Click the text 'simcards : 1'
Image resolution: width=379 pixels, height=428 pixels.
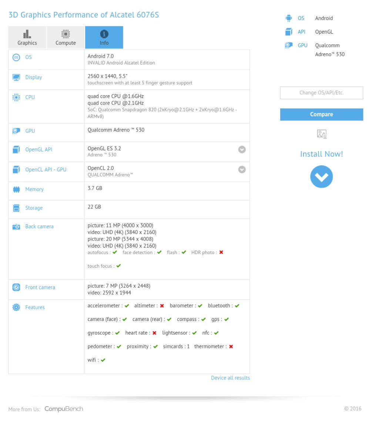[176, 347]
